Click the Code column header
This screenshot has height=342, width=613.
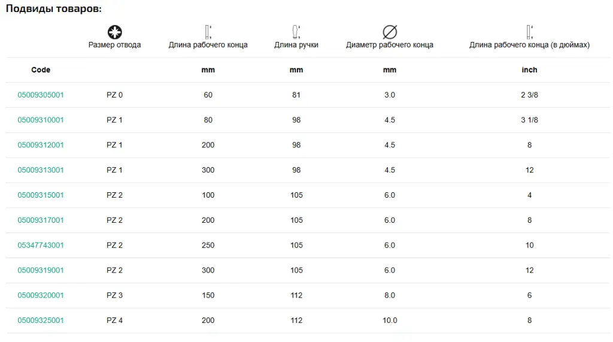(x=41, y=70)
